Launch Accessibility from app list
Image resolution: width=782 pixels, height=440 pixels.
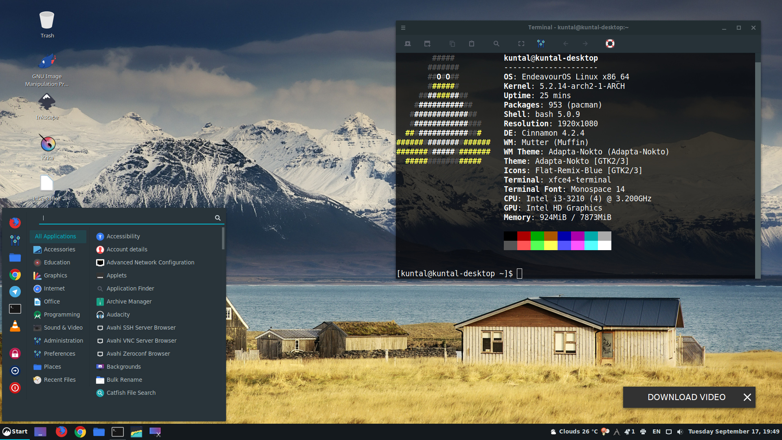[x=157, y=236]
